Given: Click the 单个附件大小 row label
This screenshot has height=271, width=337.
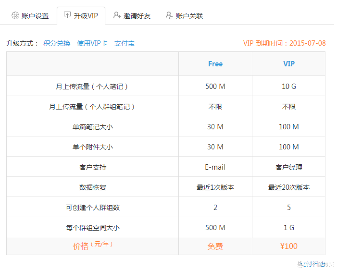Looking at the screenshot, I should click(x=92, y=147).
